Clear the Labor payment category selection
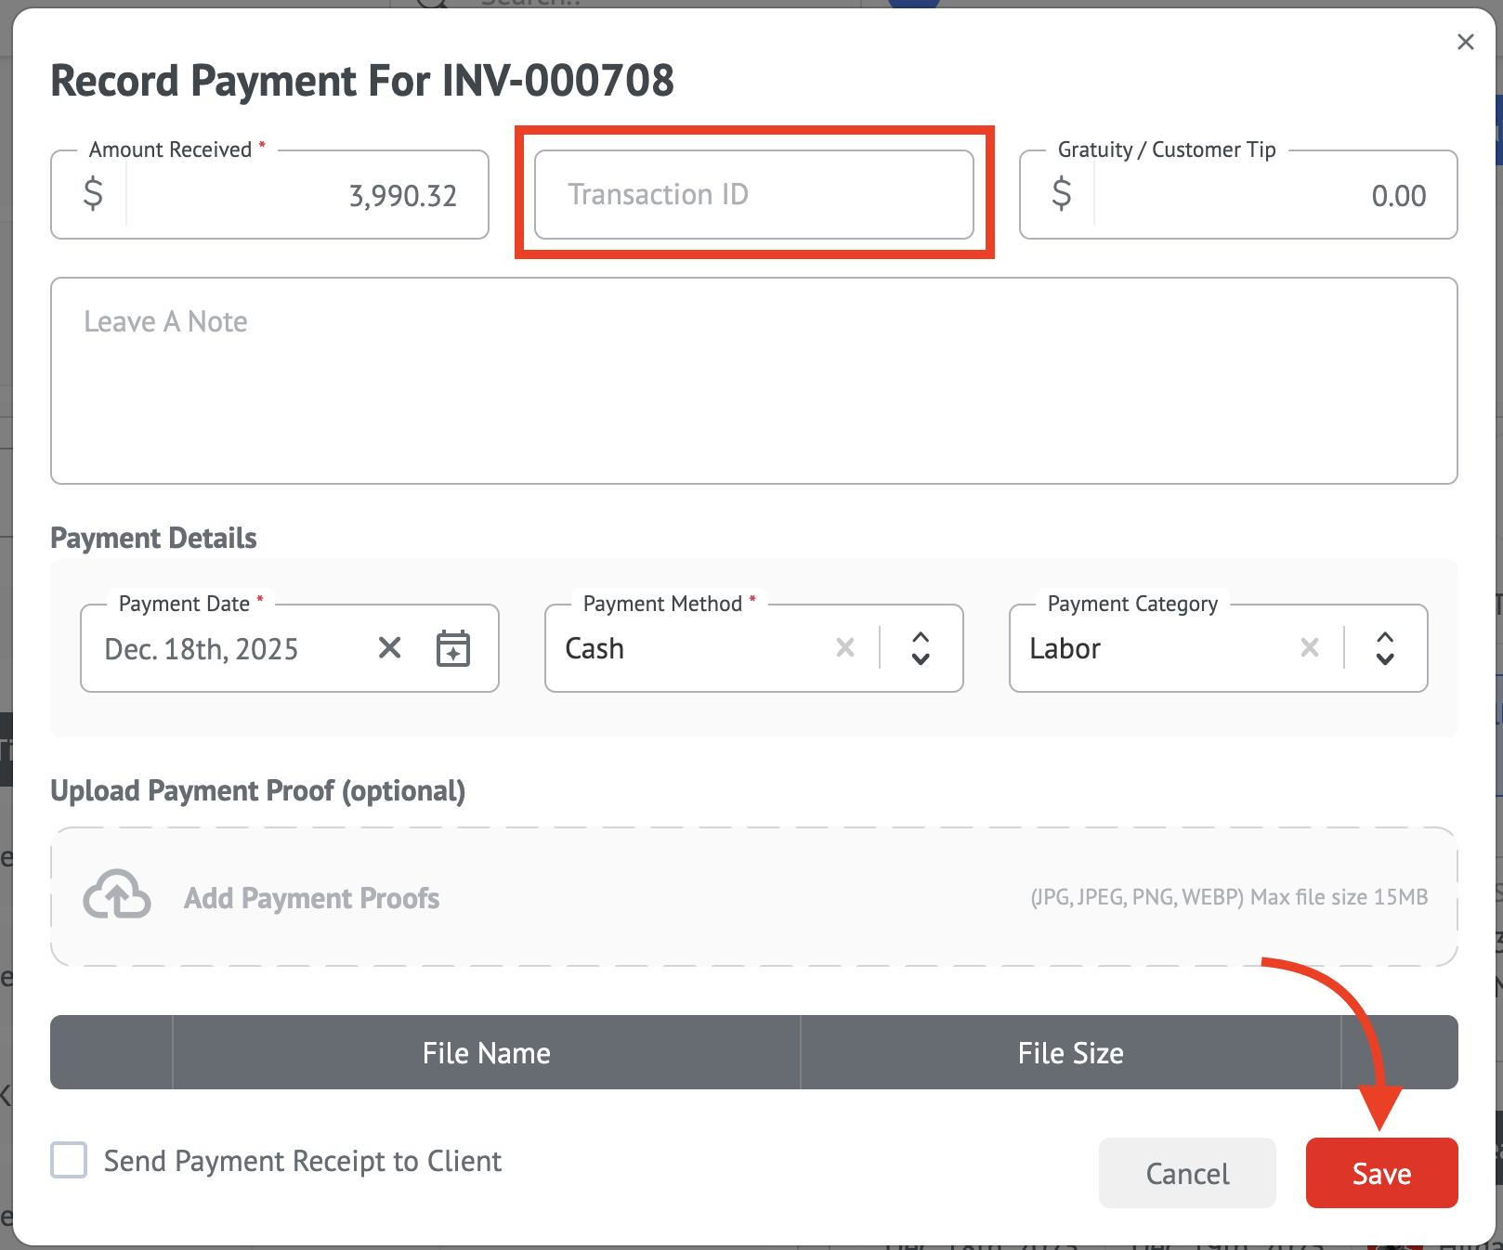The image size is (1503, 1250). [1310, 647]
